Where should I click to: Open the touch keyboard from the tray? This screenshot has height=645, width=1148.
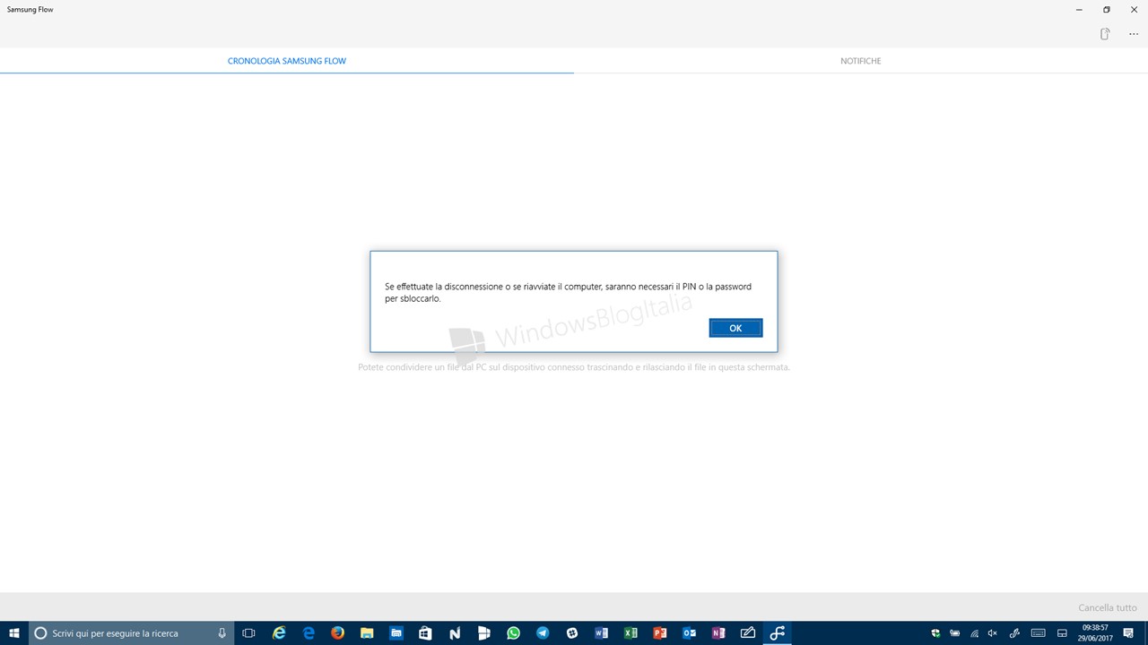click(1038, 633)
